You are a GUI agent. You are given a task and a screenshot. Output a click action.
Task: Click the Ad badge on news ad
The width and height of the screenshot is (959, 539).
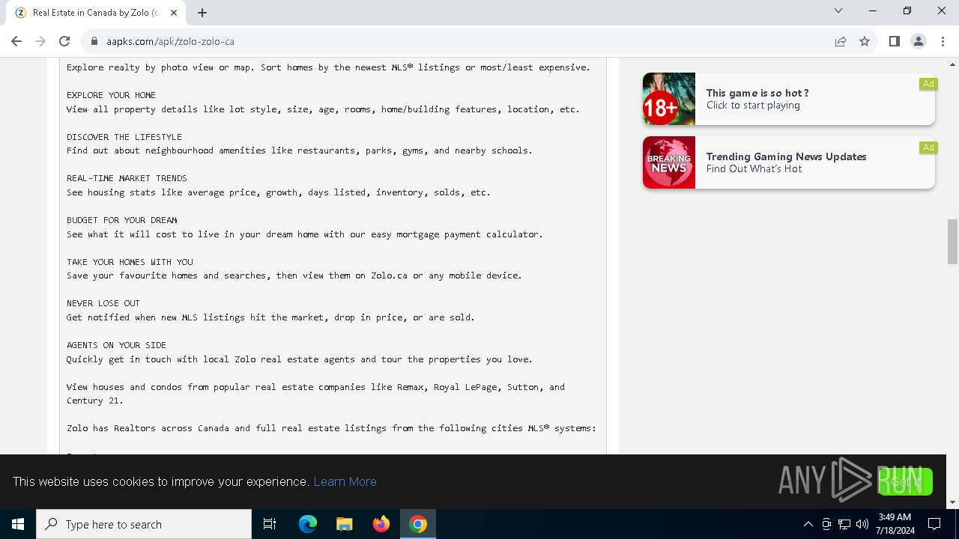928,147
